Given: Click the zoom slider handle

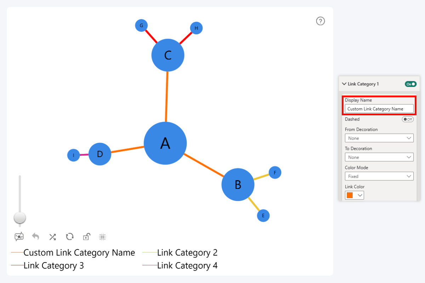Looking at the screenshot, I should 20,218.
